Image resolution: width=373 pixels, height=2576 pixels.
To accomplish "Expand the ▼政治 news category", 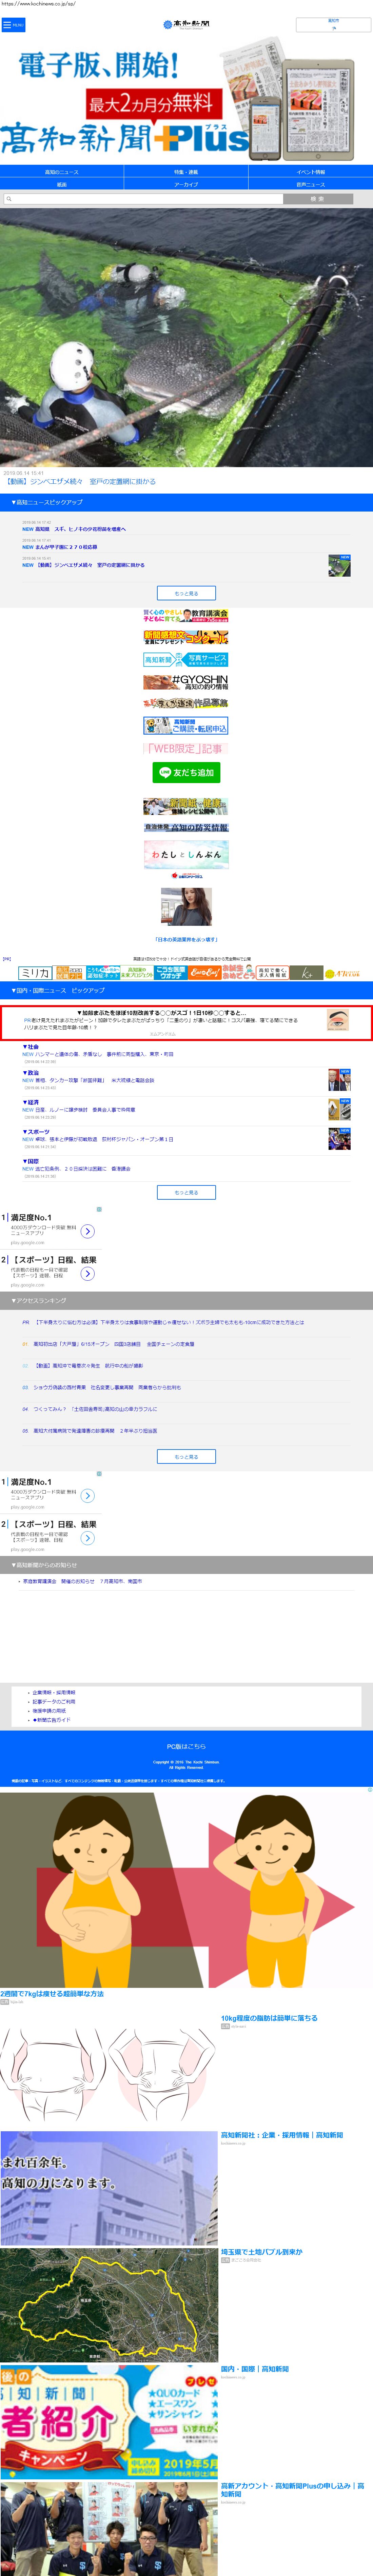I will [x=31, y=1073].
